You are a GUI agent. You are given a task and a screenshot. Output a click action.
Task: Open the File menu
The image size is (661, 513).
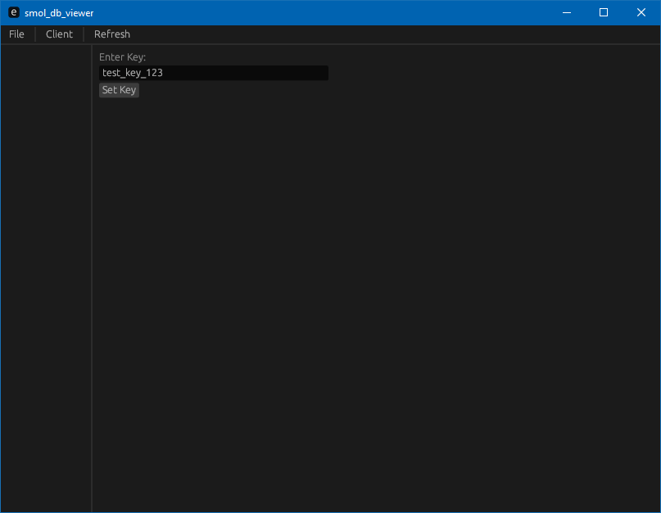click(x=16, y=34)
